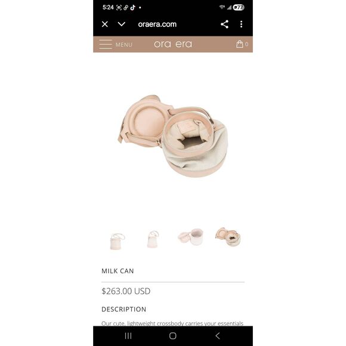Tap the main milk can product image
The image size is (346, 346).
[x=173, y=136]
